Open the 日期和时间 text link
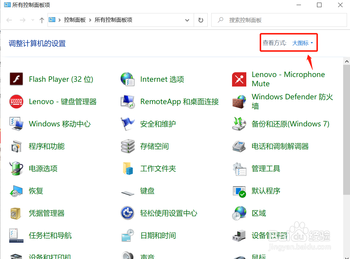Image resolution: width=350 pixels, height=259 pixels. click(158, 236)
